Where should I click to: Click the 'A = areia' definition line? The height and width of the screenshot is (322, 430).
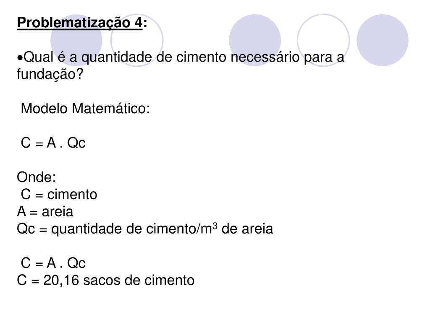[x=45, y=212]
